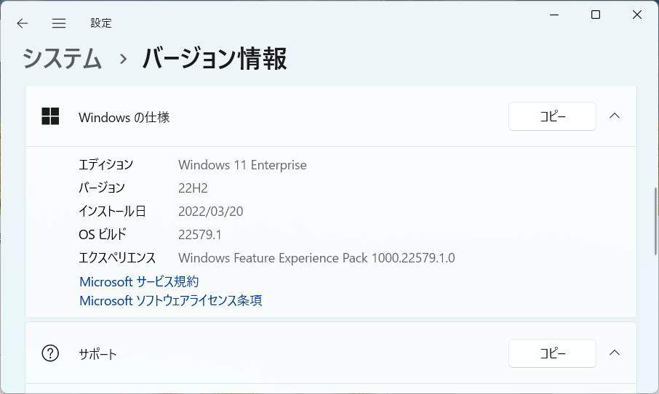Select the OS build 22579.1
The image size is (659, 394).
pyautogui.click(x=199, y=234)
